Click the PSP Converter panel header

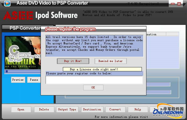25,28
